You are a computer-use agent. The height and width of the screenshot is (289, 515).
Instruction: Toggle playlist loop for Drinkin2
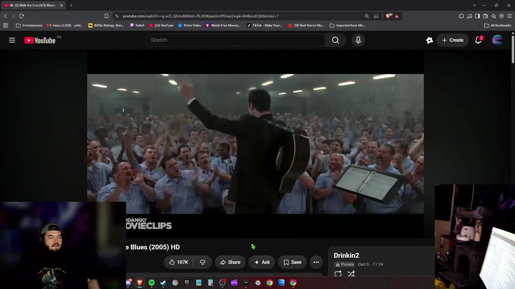click(338, 274)
